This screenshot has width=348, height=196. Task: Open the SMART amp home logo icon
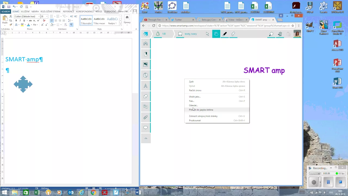[x=146, y=34]
